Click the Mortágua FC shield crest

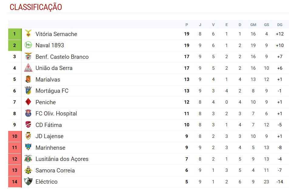click(x=28, y=90)
